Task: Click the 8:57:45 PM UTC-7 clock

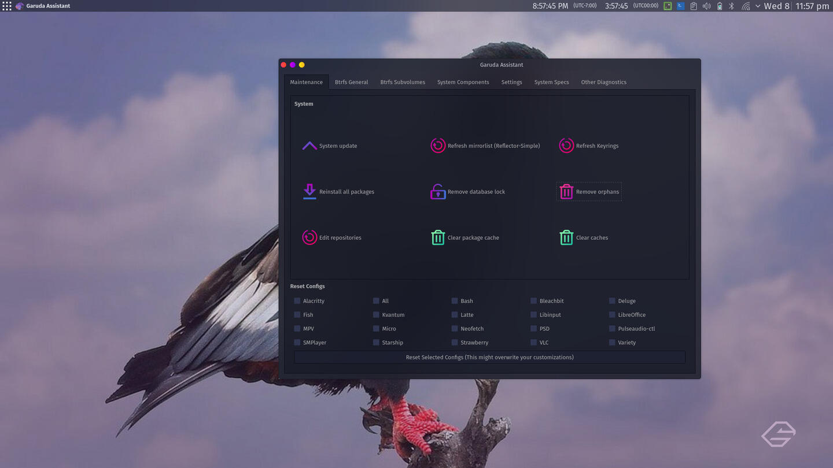Action: point(565,6)
